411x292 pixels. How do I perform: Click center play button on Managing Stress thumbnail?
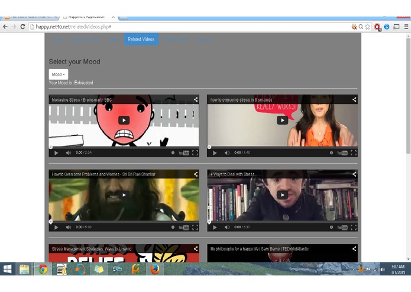124,120
